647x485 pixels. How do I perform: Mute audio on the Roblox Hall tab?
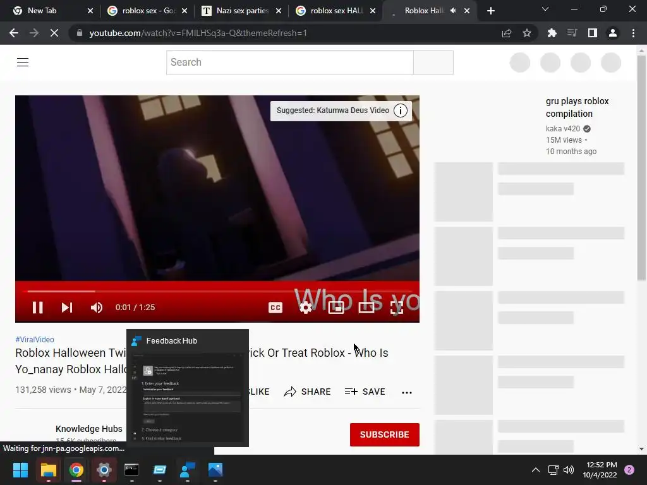click(453, 11)
